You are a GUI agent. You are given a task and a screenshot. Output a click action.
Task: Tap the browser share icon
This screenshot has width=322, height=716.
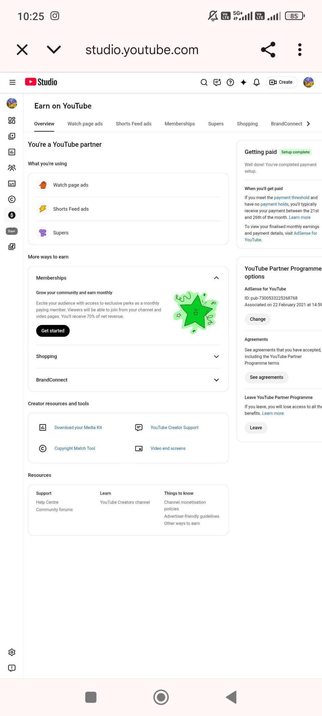(268, 50)
